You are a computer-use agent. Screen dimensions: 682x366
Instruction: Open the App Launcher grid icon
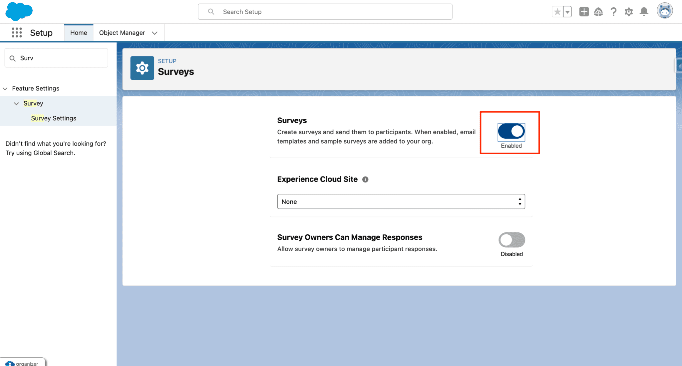click(x=16, y=33)
